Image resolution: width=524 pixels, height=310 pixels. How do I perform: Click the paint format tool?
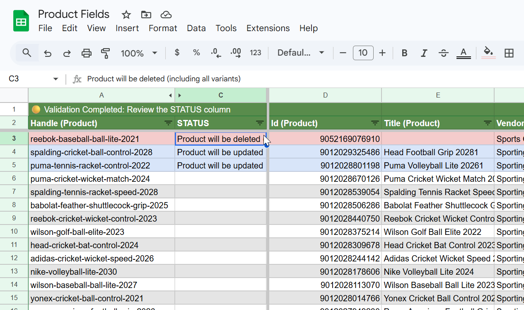click(x=106, y=53)
